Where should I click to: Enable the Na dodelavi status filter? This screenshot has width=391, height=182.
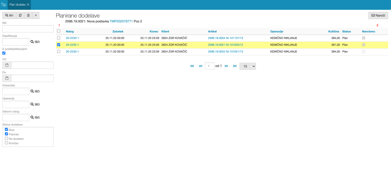[6, 139]
